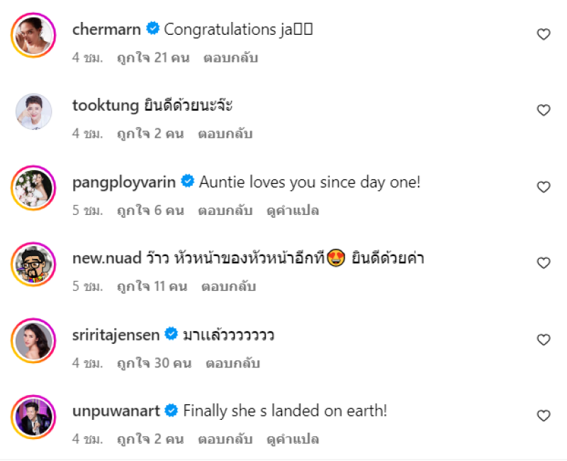Open sriritajensen's profile photo
This screenshot has width=567, height=461.
pyautogui.click(x=33, y=341)
